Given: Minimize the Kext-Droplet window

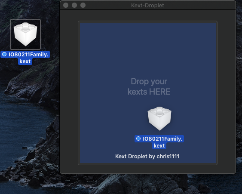Looking at the screenshot, I should pos(74,5).
